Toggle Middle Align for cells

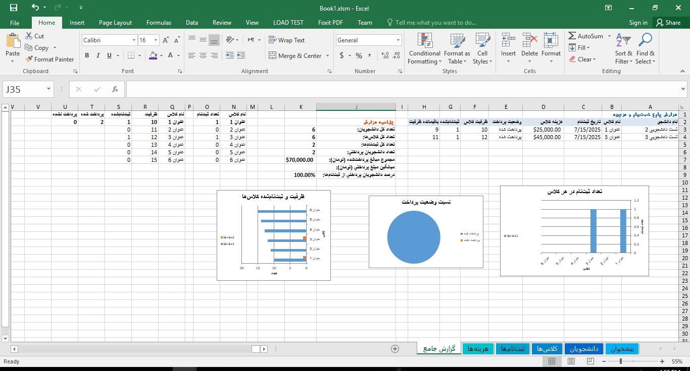click(x=203, y=40)
